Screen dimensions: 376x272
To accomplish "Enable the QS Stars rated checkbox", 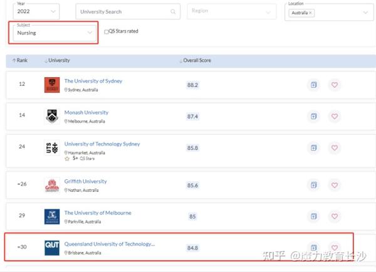I will tap(107, 32).
